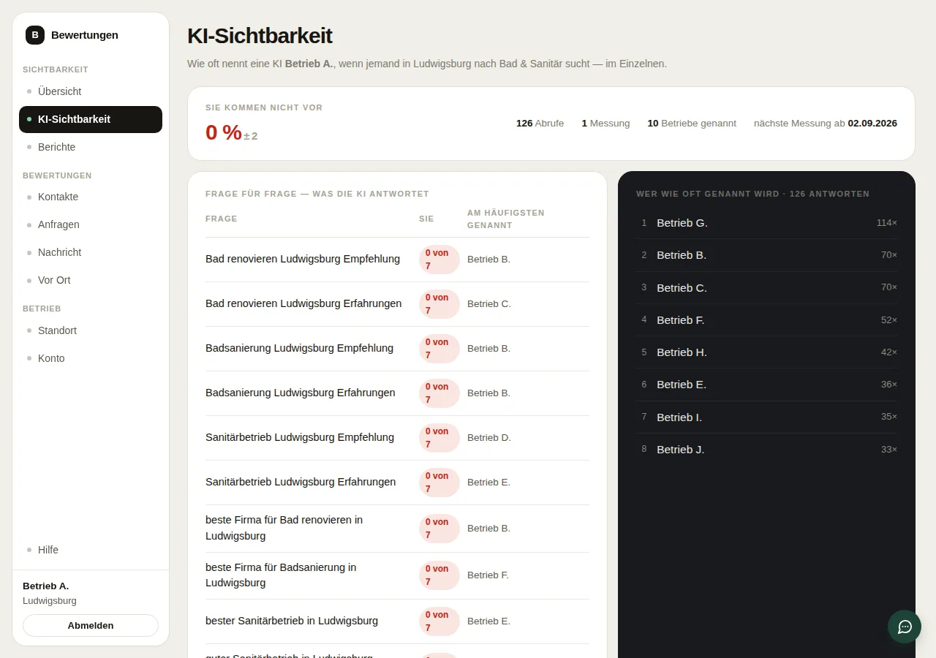The image size is (936, 658).
Task: Select ranking entry Betrieb I.
Action: [x=766, y=417]
